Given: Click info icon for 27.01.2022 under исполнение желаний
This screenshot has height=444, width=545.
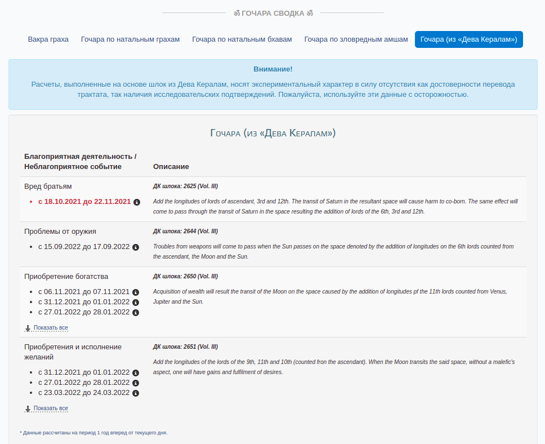Looking at the screenshot, I should coord(136,383).
